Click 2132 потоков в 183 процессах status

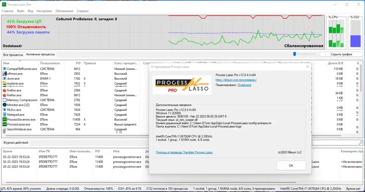167,188
